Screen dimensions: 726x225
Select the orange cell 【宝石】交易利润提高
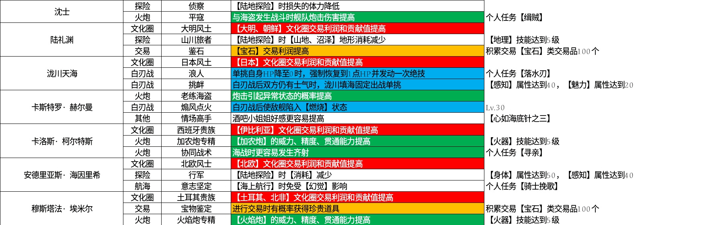pos(357,51)
